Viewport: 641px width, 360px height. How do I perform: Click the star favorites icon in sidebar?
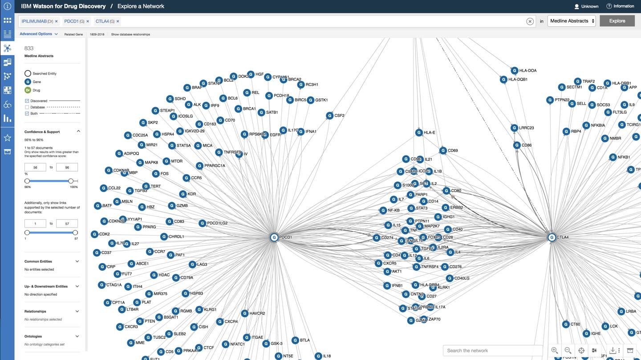coord(7,138)
